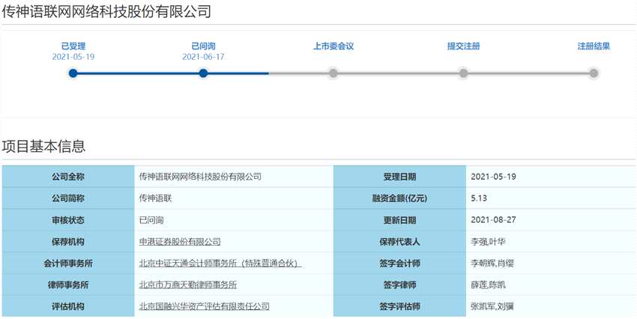Click the appraisers value 张凯军,刘骥

pos(492,306)
